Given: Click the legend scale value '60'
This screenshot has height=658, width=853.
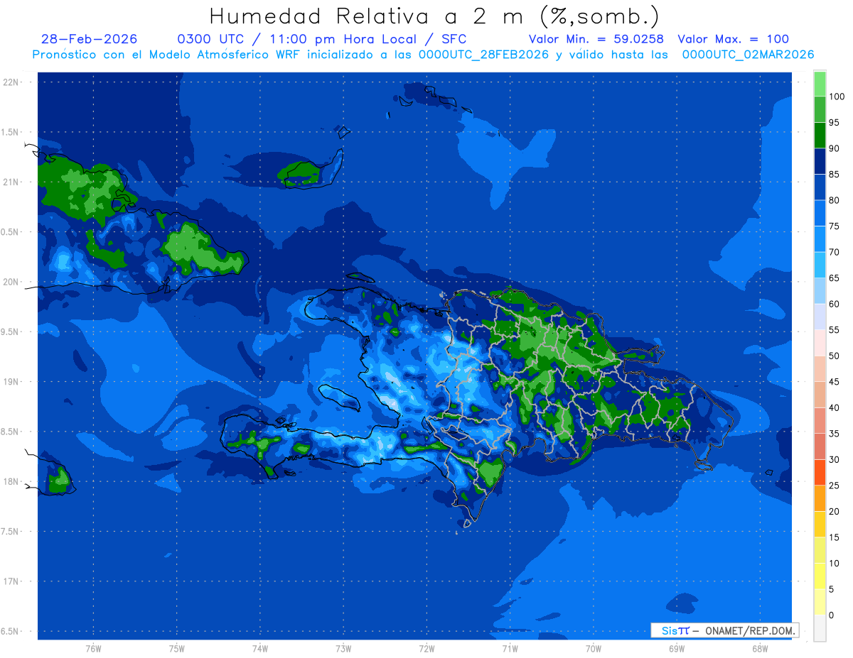Looking at the screenshot, I should (834, 304).
